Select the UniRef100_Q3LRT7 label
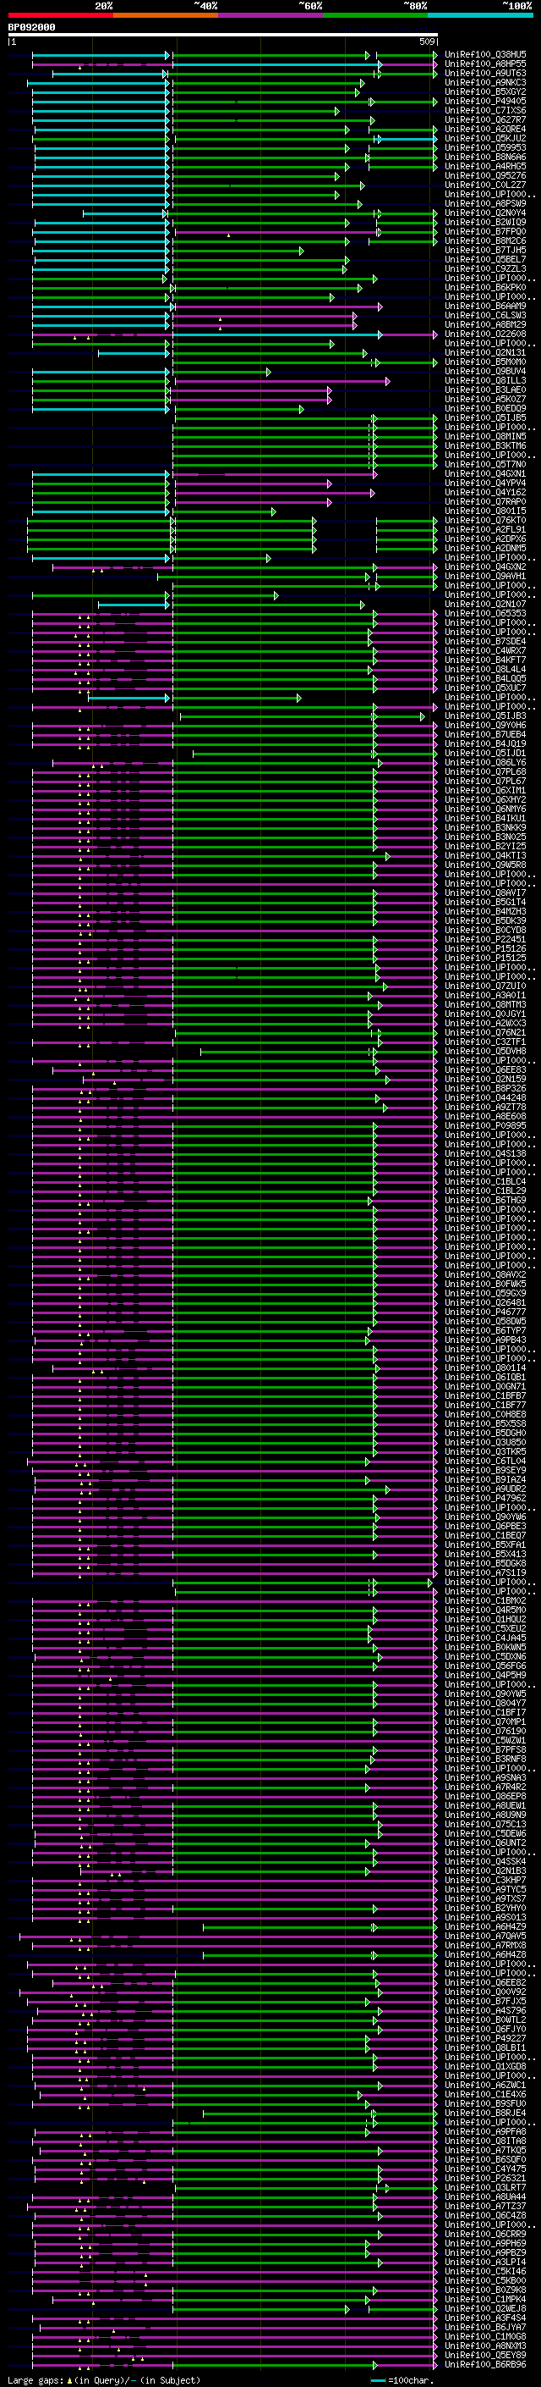 pos(485,2187)
